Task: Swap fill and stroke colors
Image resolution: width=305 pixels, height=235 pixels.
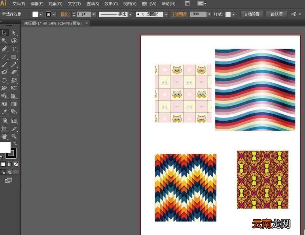Action: tap(15, 143)
